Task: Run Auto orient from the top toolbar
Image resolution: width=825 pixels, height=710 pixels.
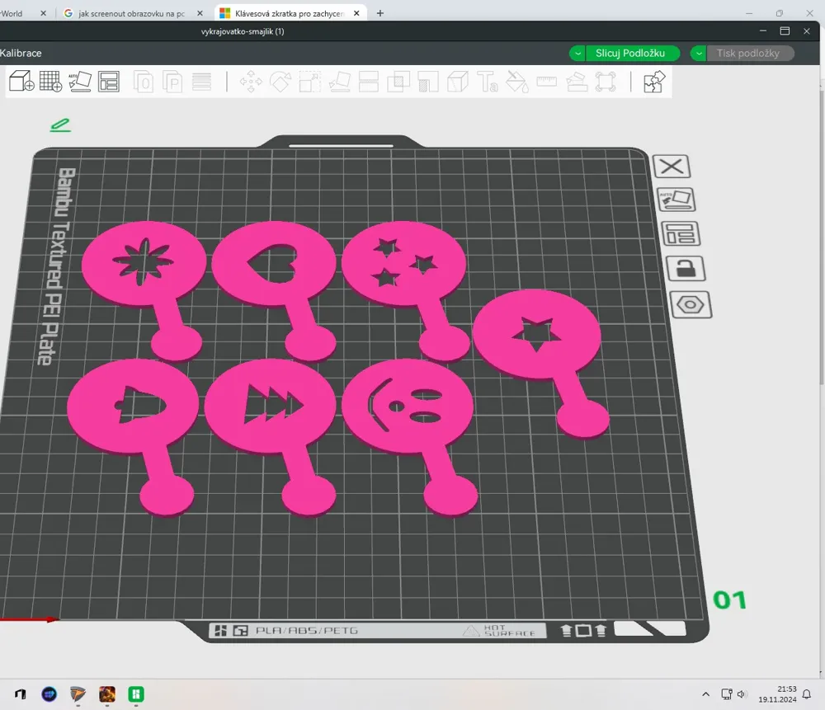Action: click(80, 82)
